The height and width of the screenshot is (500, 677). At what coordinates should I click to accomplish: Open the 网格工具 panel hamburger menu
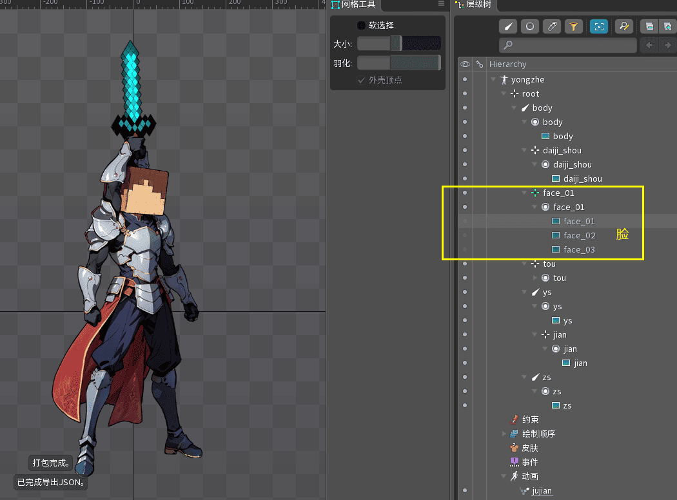tap(442, 4)
